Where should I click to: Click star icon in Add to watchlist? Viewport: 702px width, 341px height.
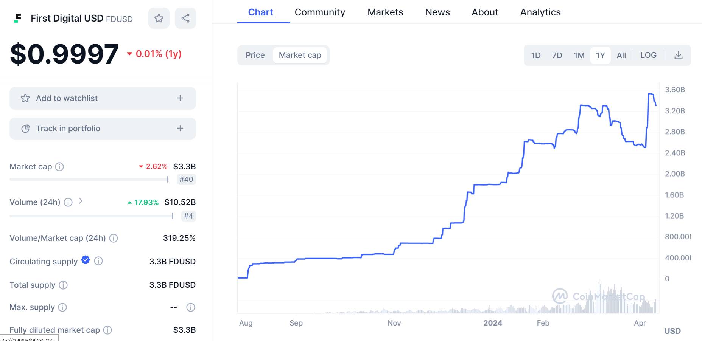(x=25, y=98)
